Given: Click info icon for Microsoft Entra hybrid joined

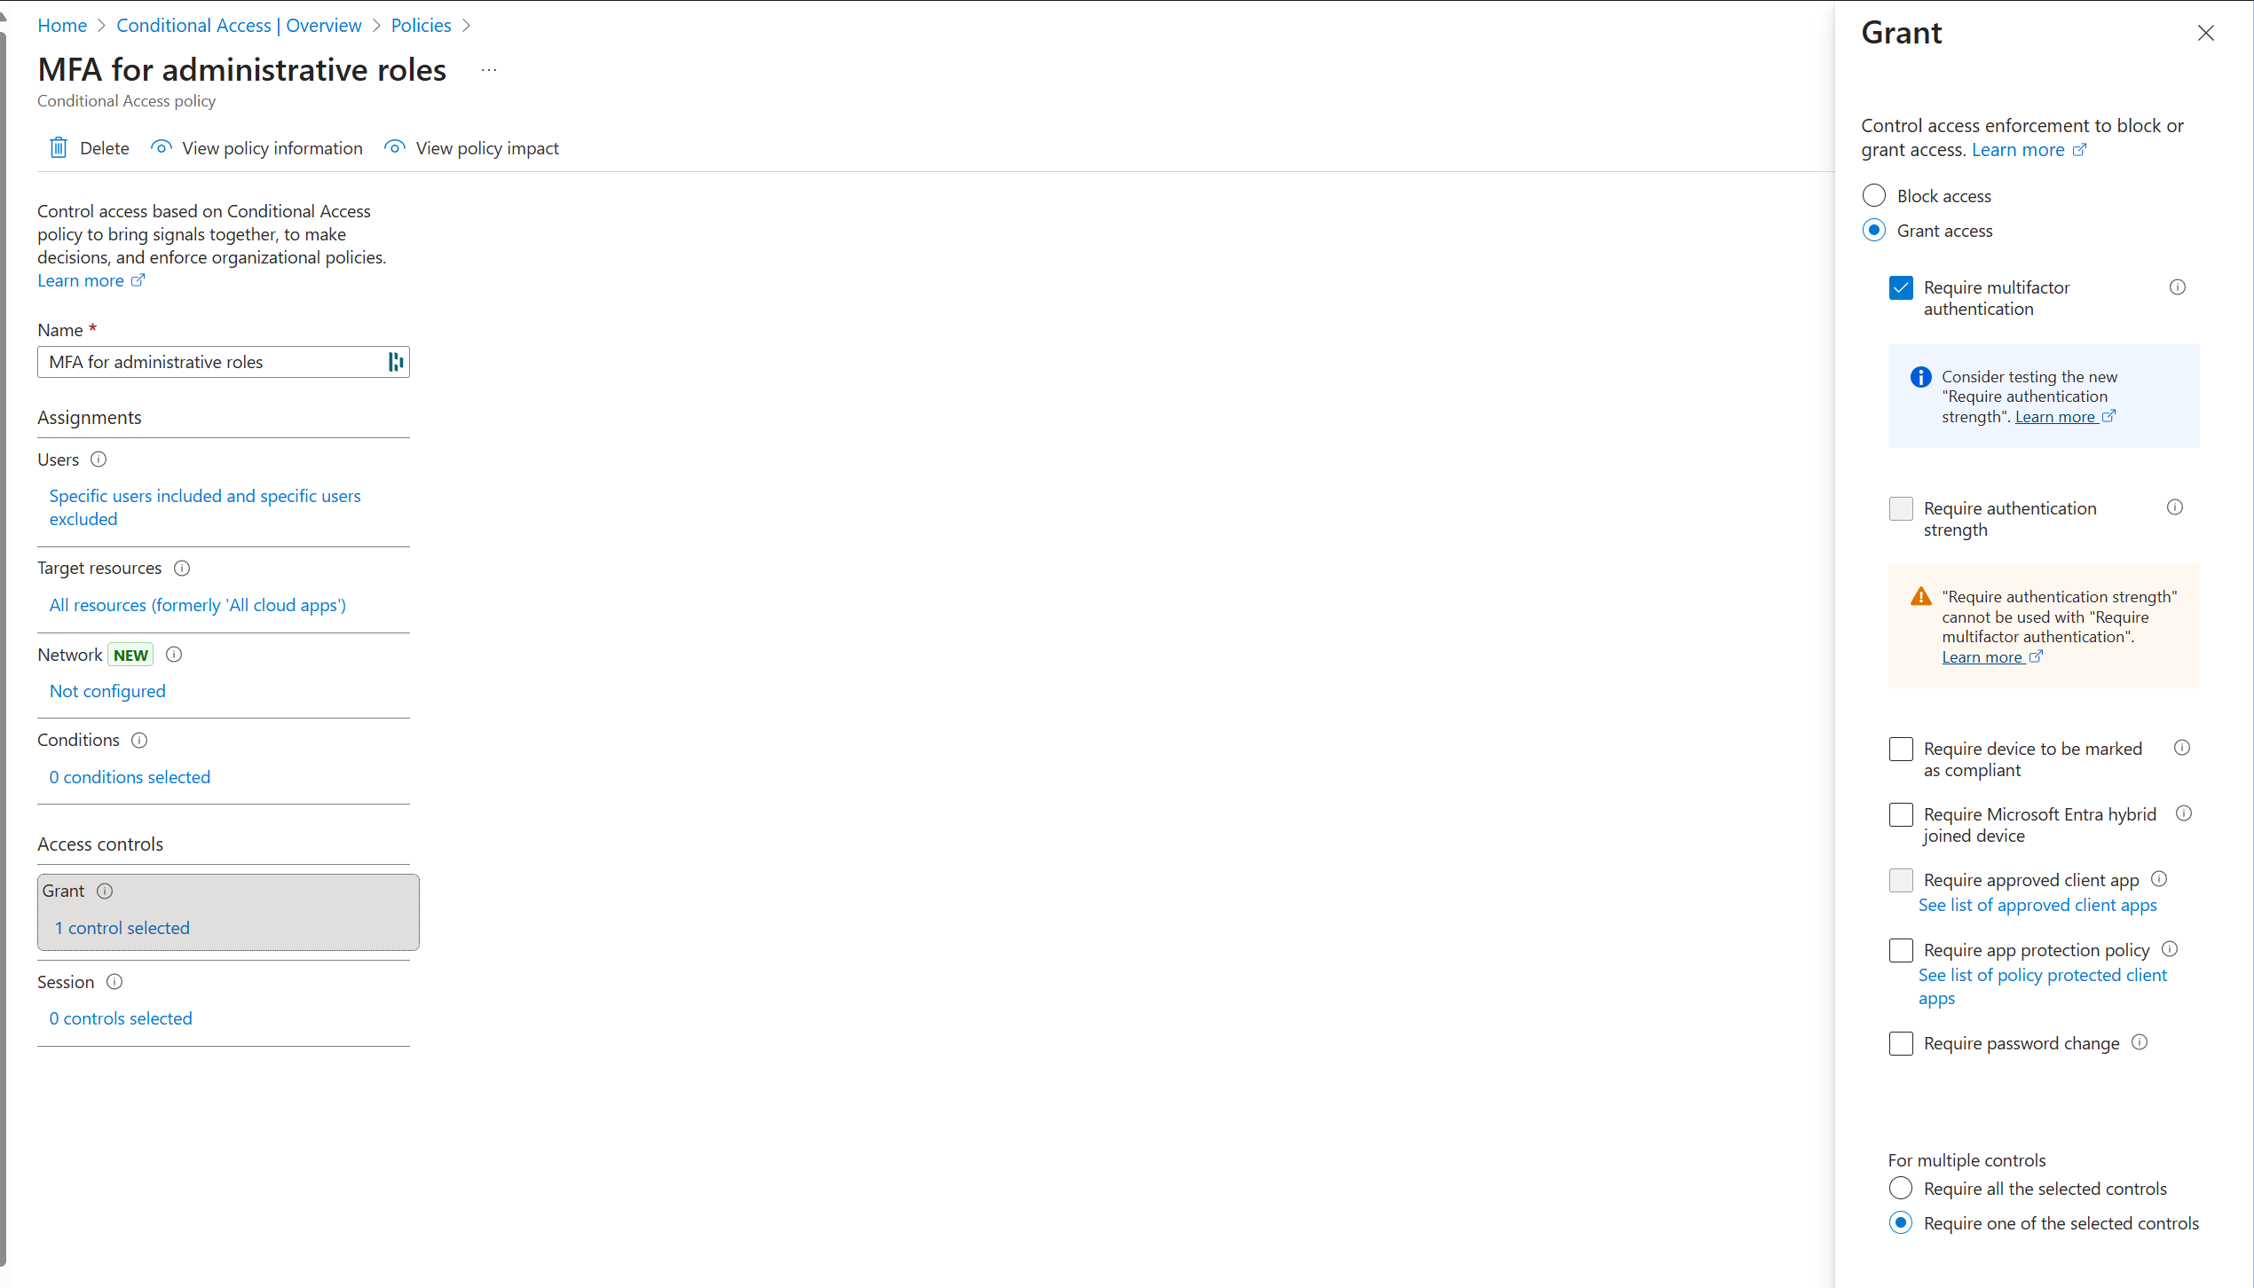Looking at the screenshot, I should pyautogui.click(x=2184, y=813).
